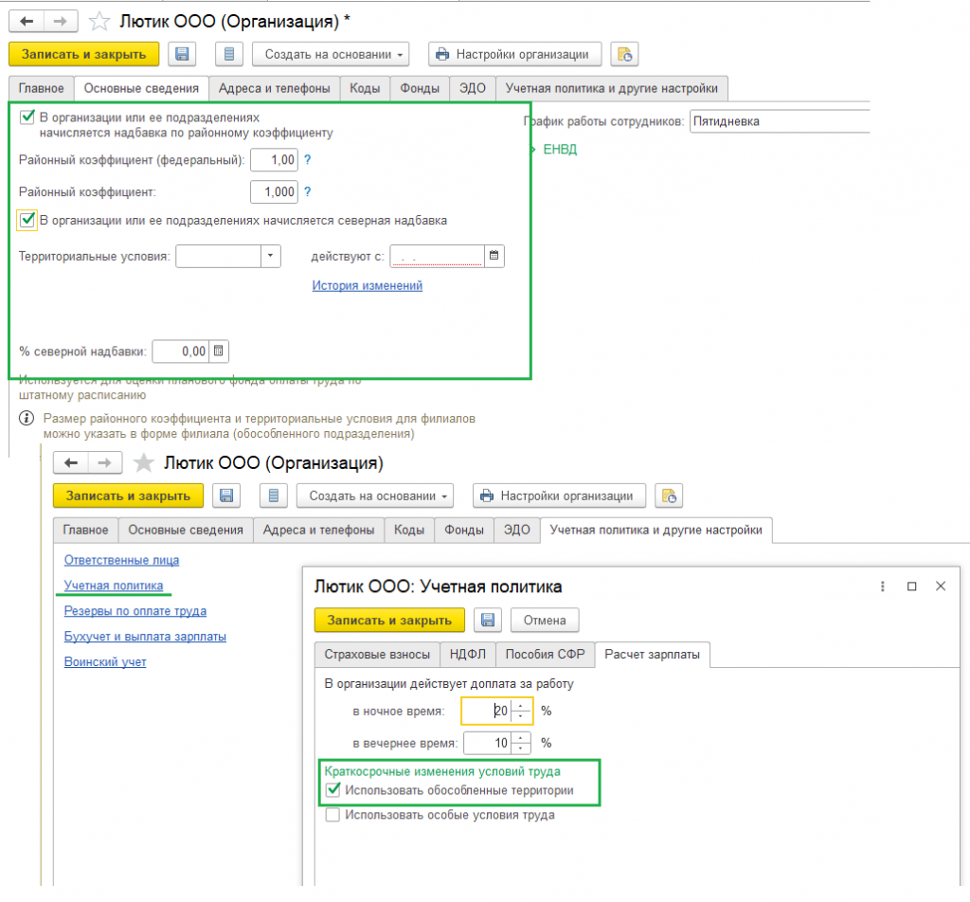Click Отмена button in dialog
The height and width of the screenshot is (902, 970).
point(545,620)
